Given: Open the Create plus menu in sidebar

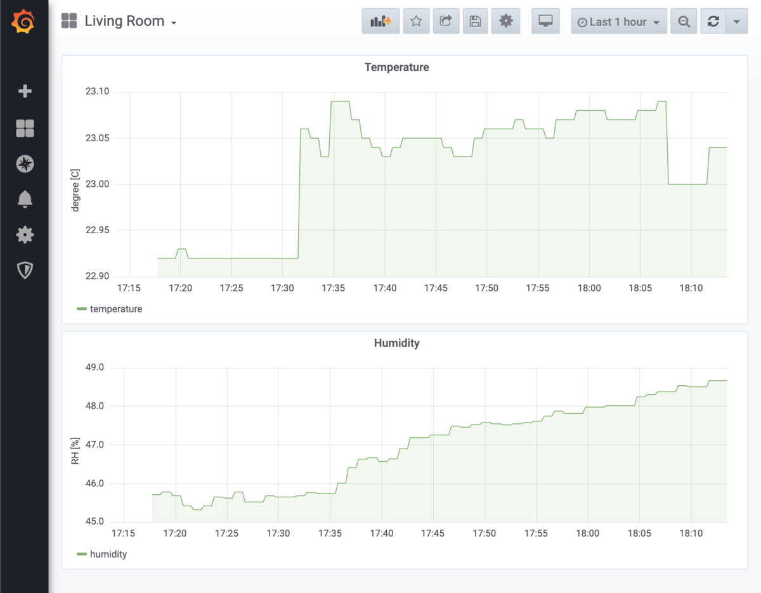Looking at the screenshot, I should [x=25, y=92].
